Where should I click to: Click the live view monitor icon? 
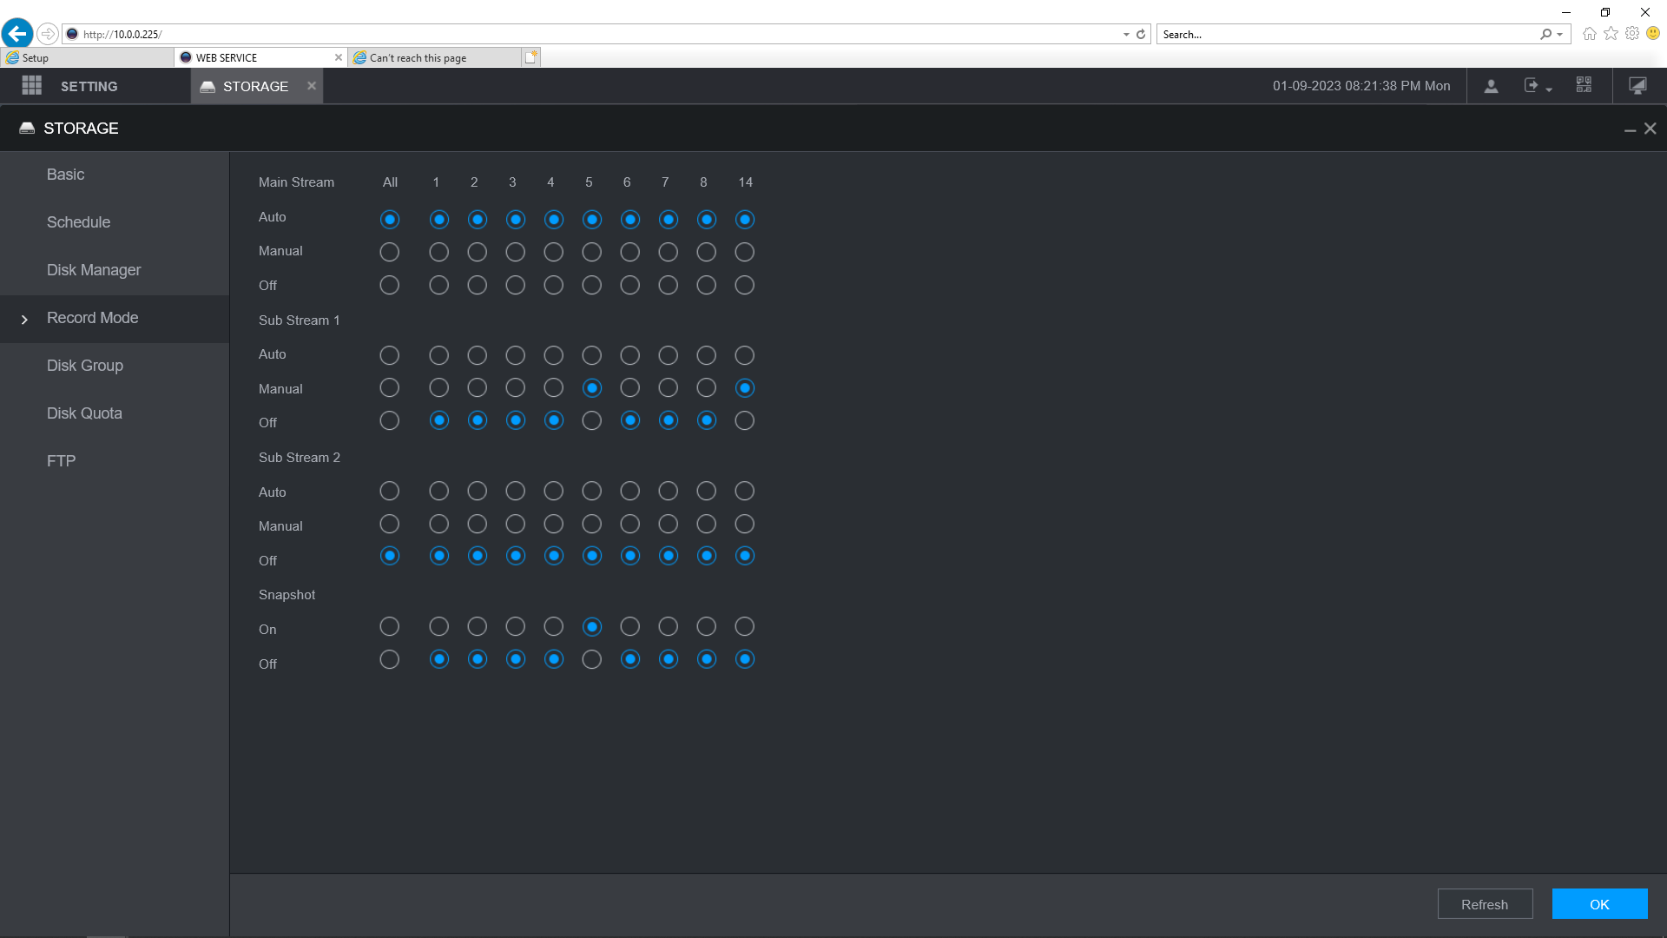click(1637, 85)
